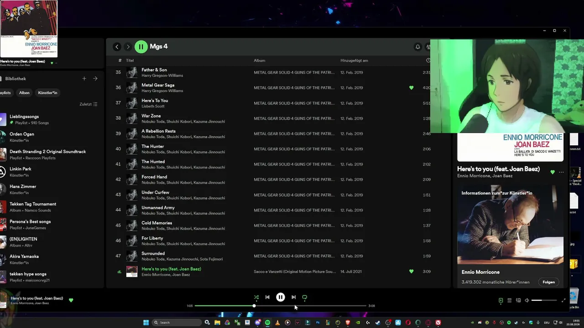Image resolution: width=584 pixels, height=328 pixels.
Task: Open the now playing cover in player bar
Action: pos(3,300)
